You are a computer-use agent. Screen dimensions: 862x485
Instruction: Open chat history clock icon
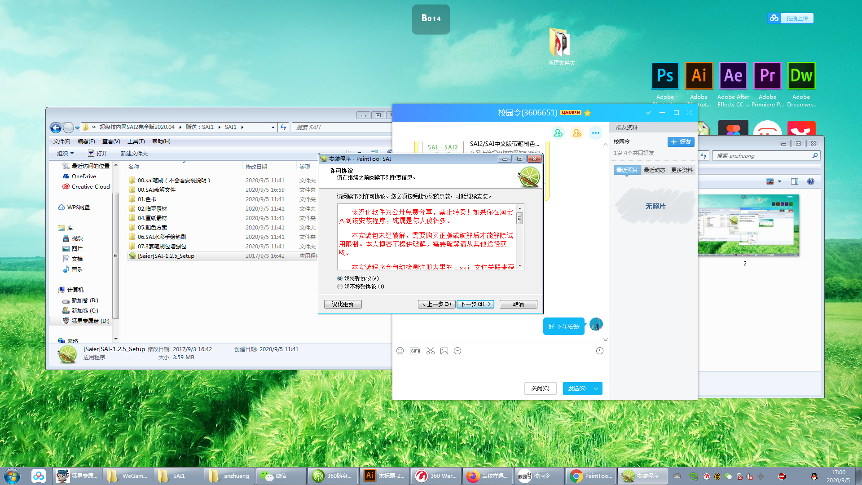pos(599,351)
